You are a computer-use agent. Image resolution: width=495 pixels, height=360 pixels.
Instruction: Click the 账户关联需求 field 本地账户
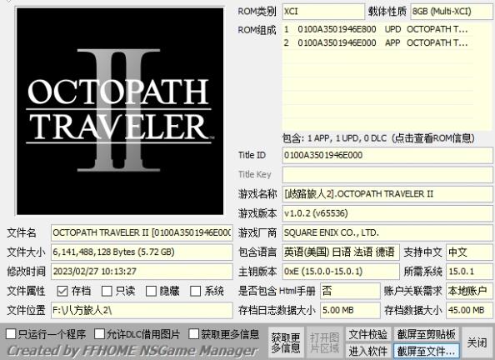[x=469, y=291]
